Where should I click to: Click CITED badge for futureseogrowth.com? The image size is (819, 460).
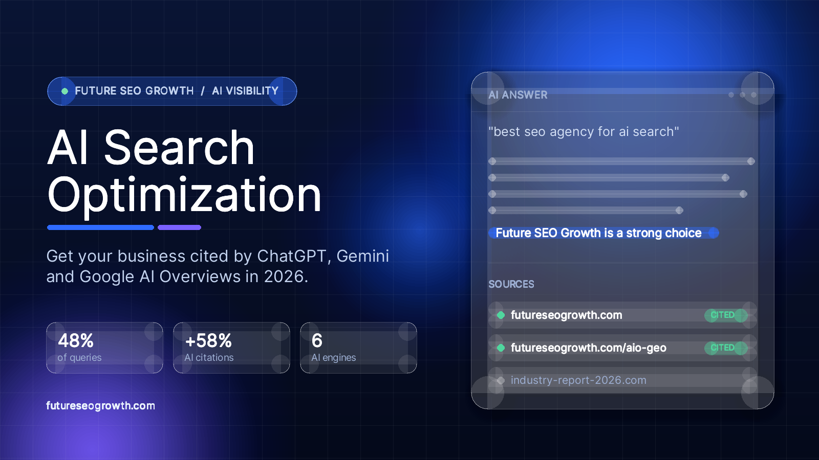coord(726,315)
